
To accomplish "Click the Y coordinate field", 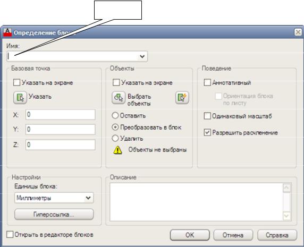I will pyautogui.click(x=61, y=130).
